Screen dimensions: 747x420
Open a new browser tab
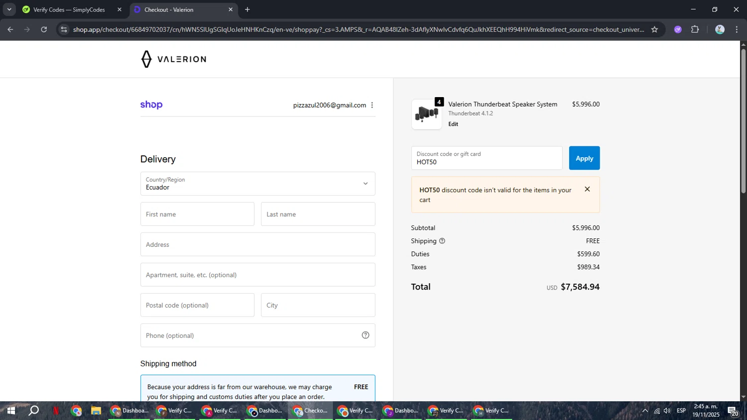click(248, 9)
